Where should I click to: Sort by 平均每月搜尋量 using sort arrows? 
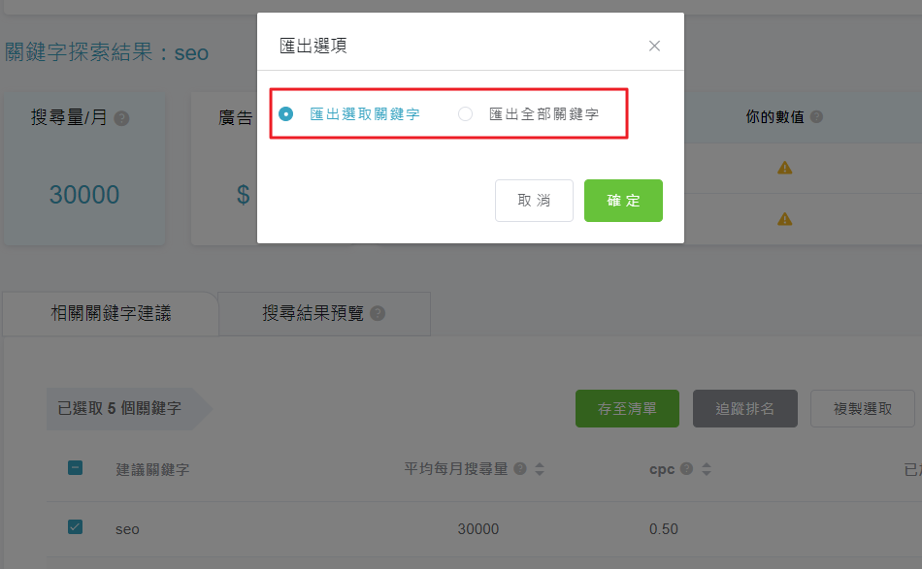click(540, 469)
